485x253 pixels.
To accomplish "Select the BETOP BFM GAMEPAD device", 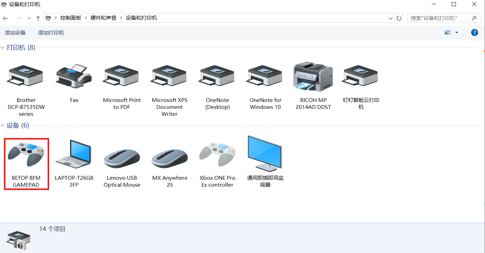I will (x=26, y=163).
